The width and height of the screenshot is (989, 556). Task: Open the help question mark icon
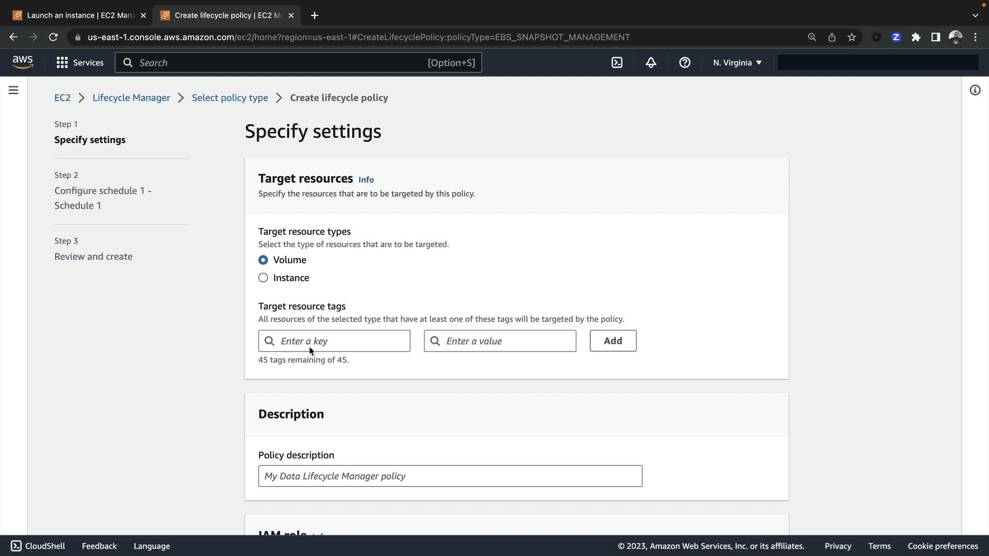[x=685, y=63]
